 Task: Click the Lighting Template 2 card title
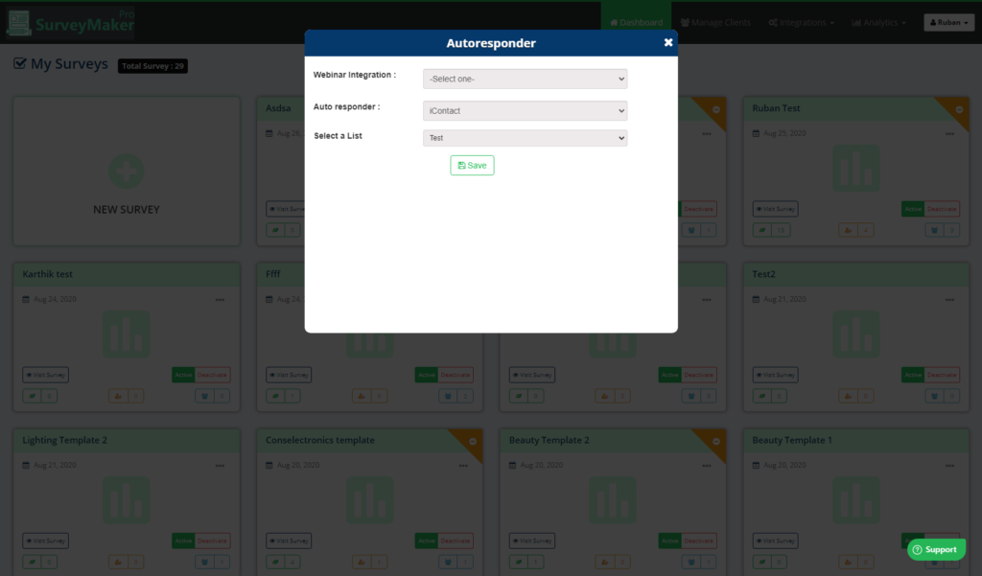point(65,440)
